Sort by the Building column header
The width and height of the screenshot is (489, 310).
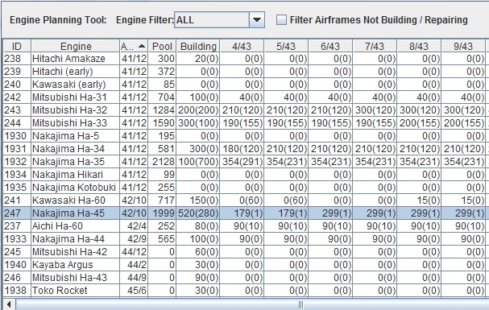[198, 46]
